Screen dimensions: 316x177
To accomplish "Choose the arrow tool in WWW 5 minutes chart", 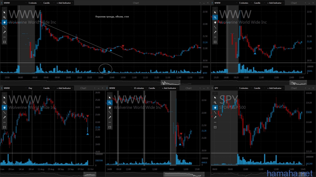I will tap(215, 32).
